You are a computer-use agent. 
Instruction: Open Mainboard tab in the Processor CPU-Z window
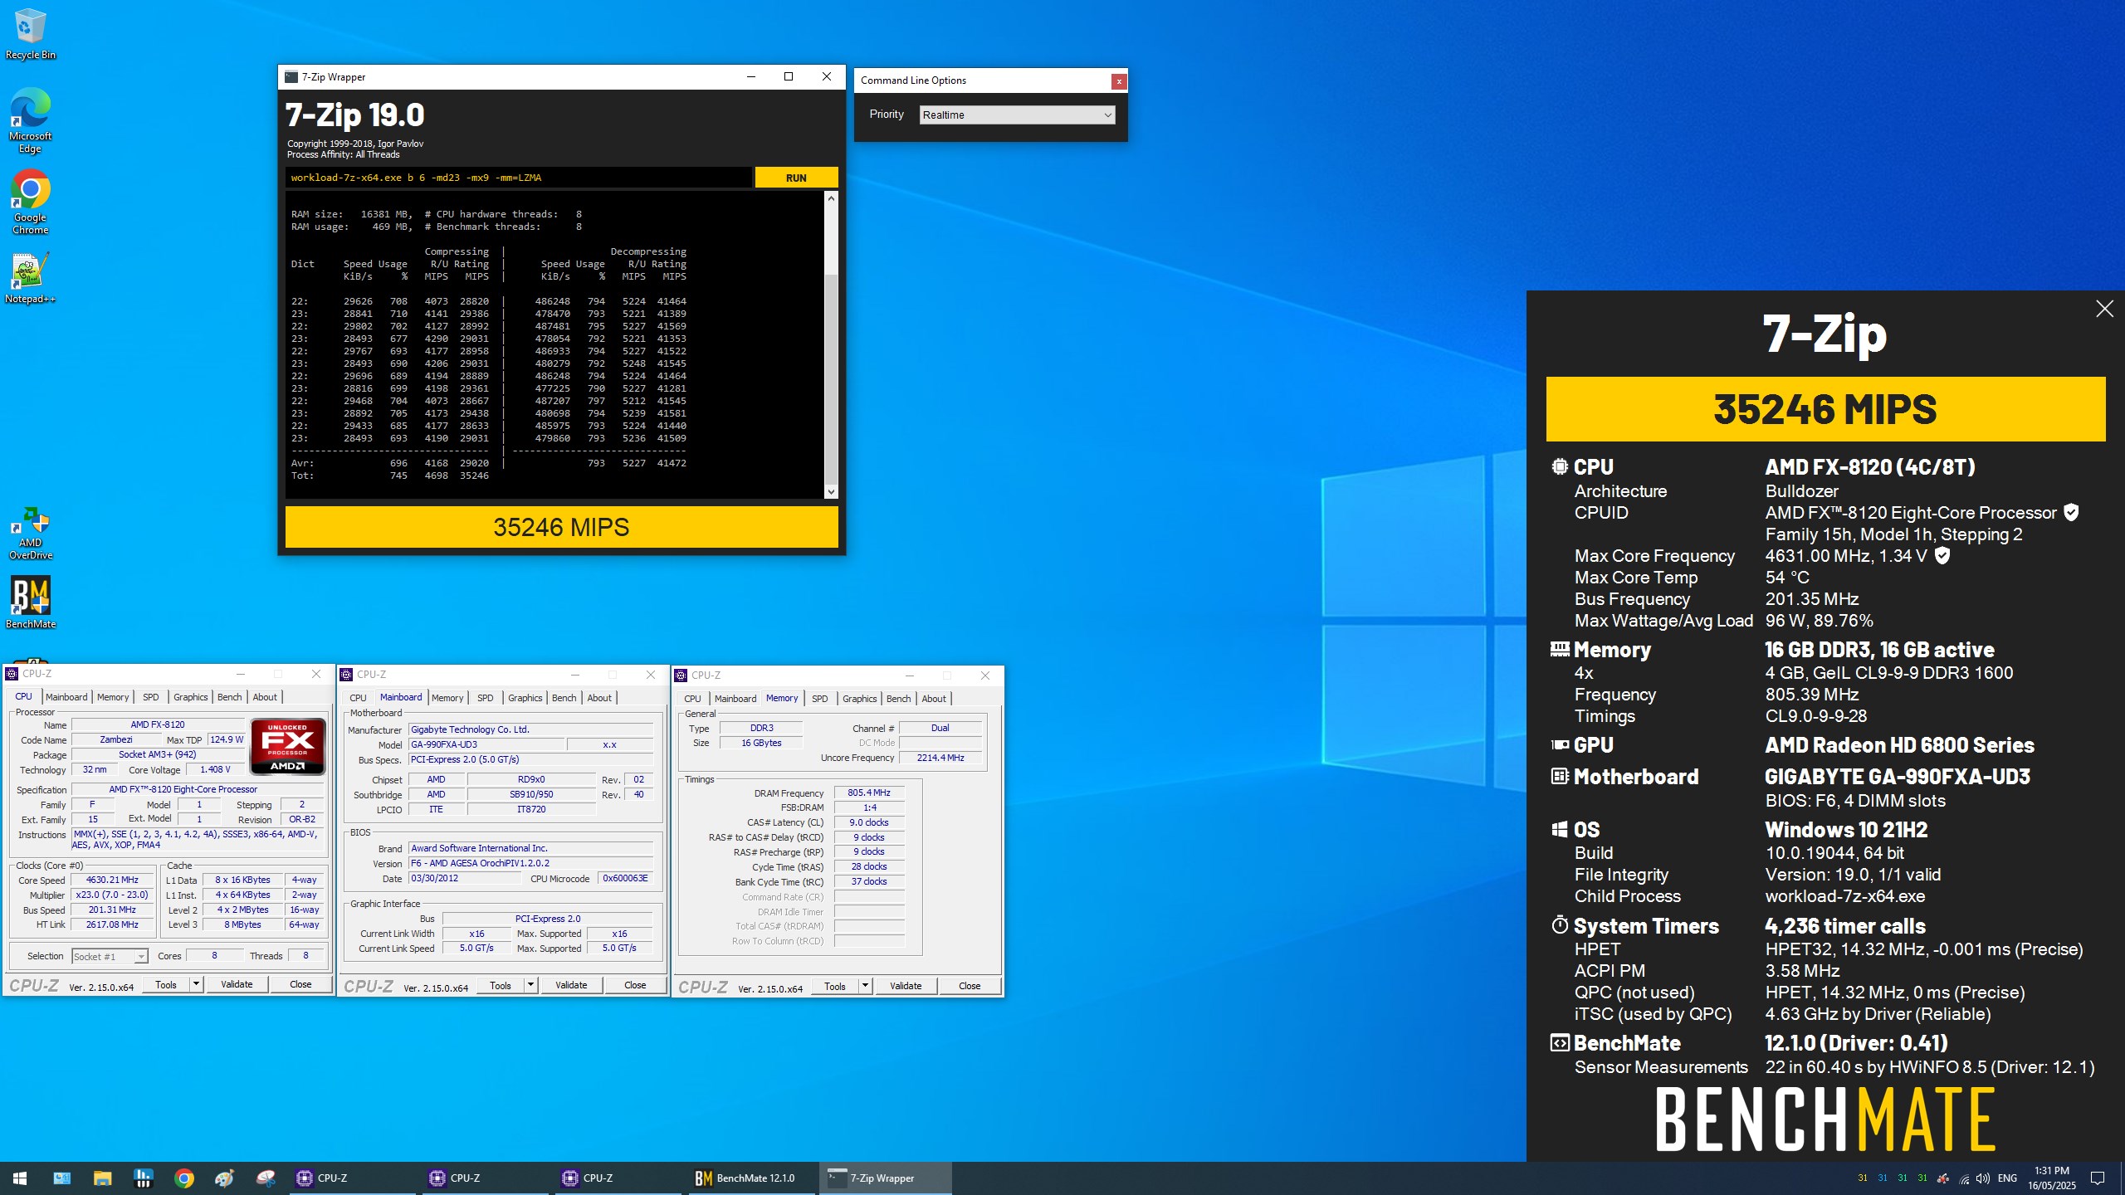click(66, 697)
